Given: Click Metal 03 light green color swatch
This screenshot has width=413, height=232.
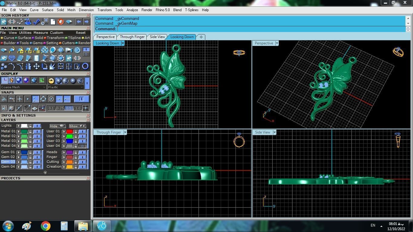Looking at the screenshot, I should click(x=24, y=141).
